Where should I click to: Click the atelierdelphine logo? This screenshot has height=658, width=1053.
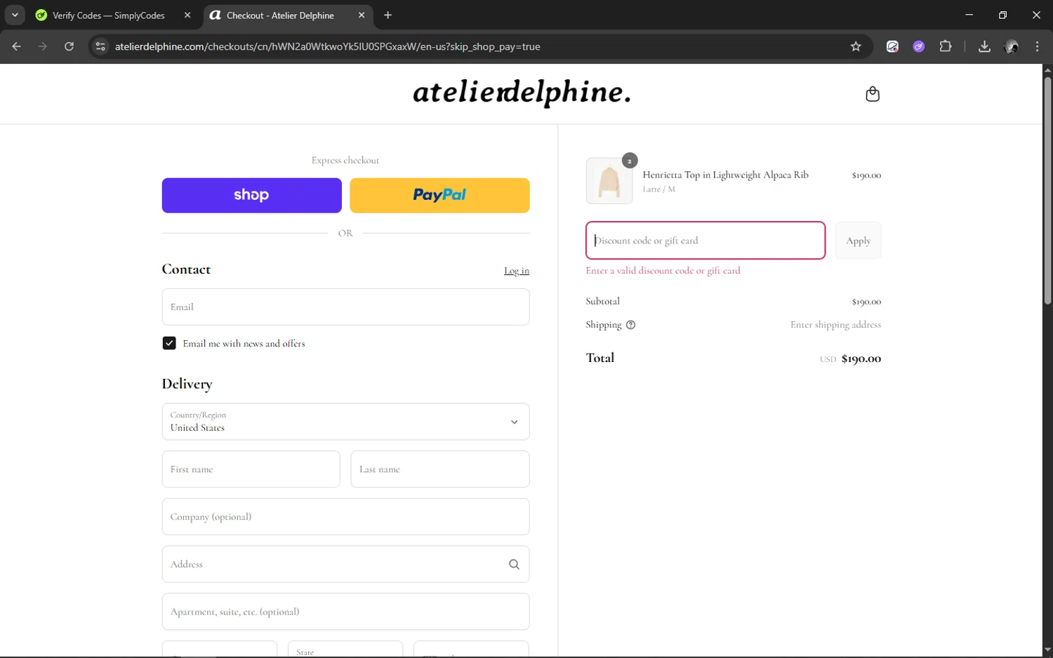pyautogui.click(x=522, y=93)
